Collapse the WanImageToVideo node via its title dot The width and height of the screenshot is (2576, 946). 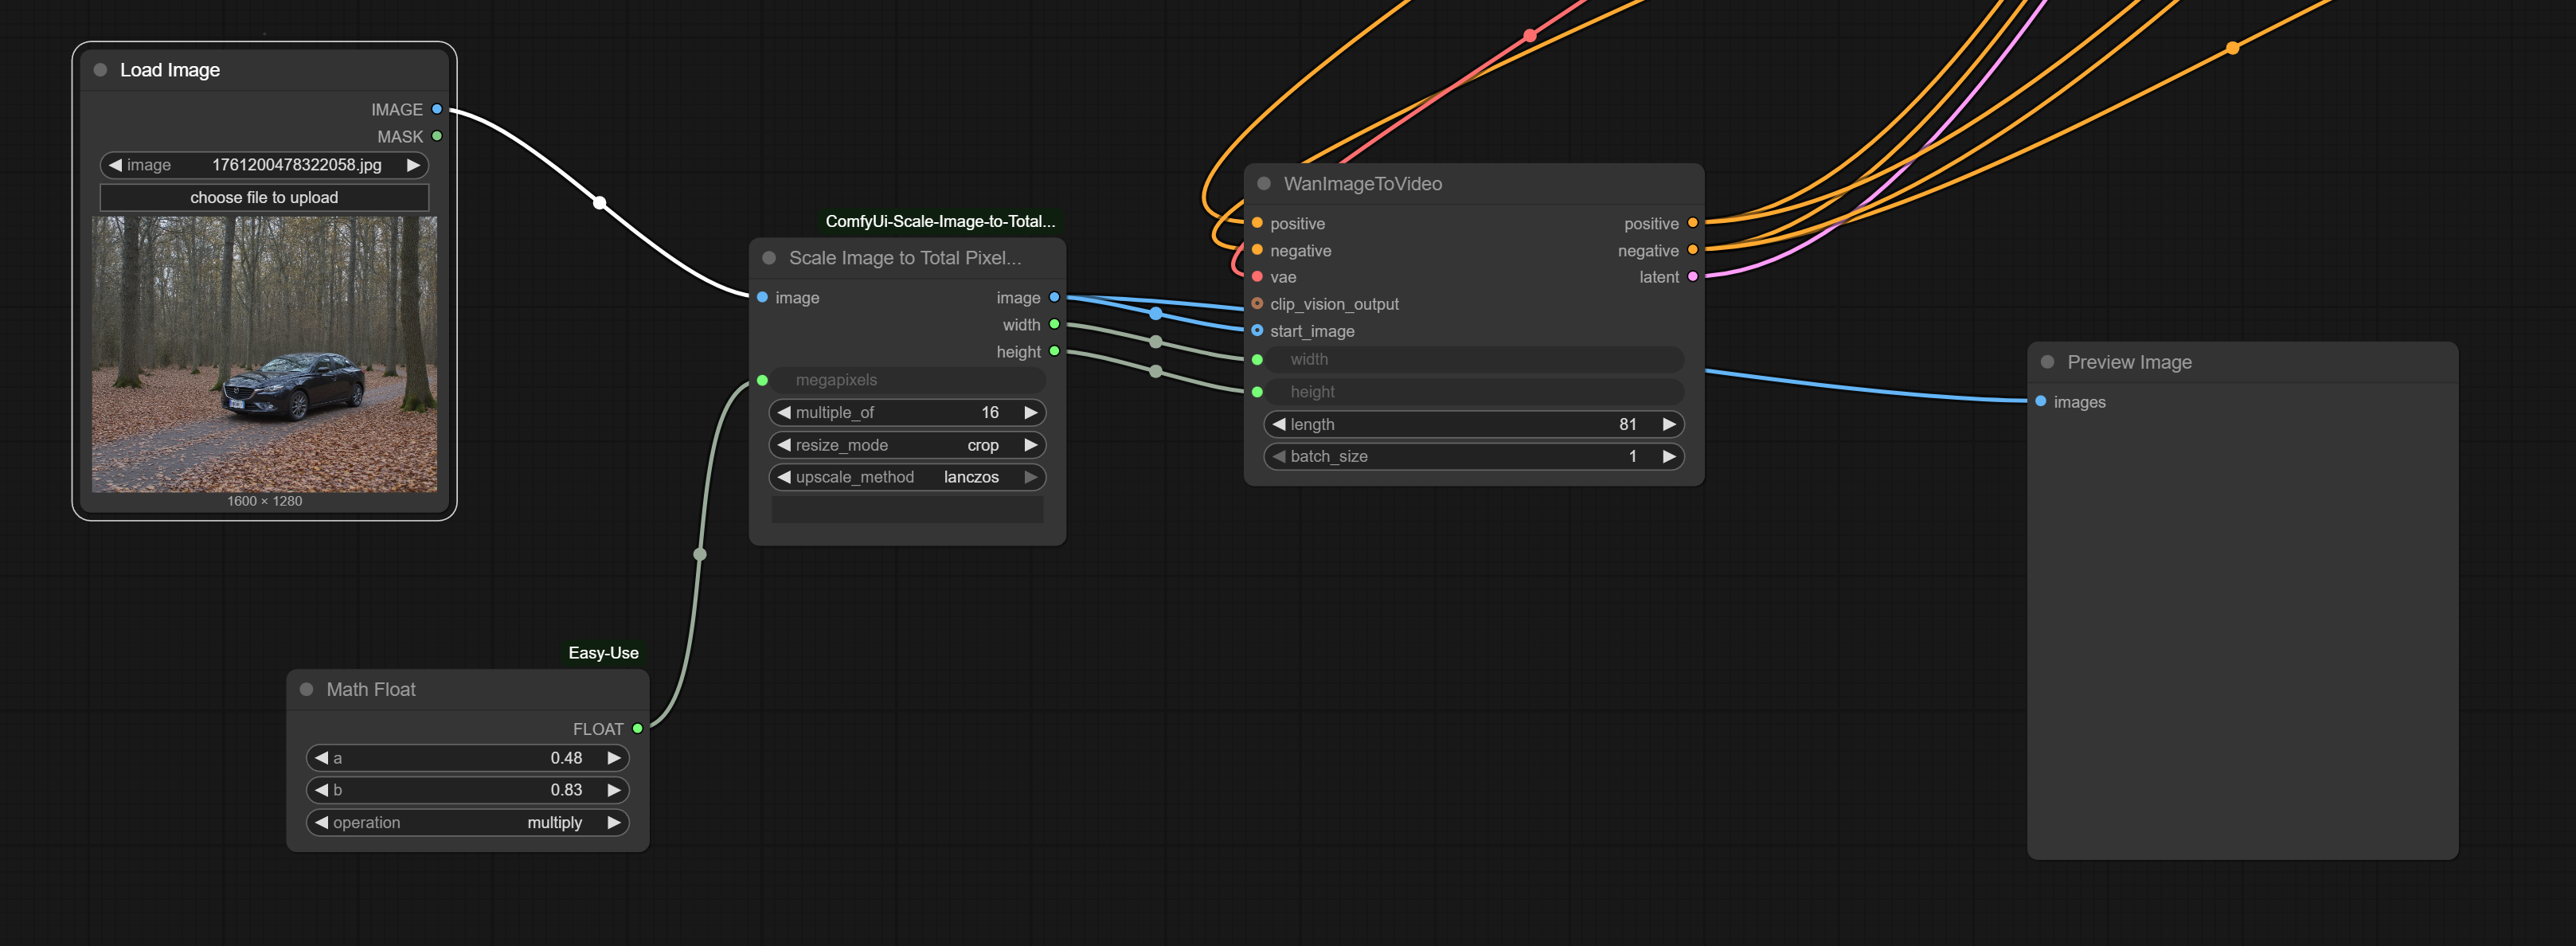pos(1264,184)
